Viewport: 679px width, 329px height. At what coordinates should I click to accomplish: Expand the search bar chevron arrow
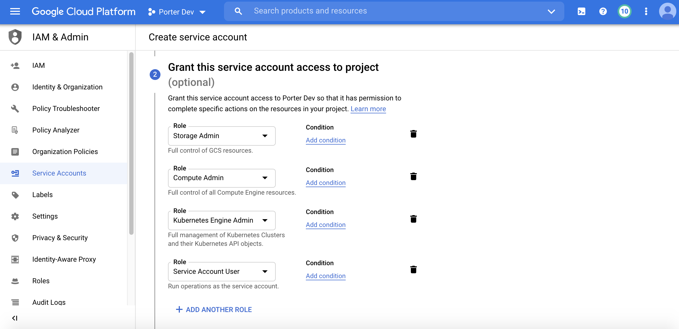click(551, 11)
